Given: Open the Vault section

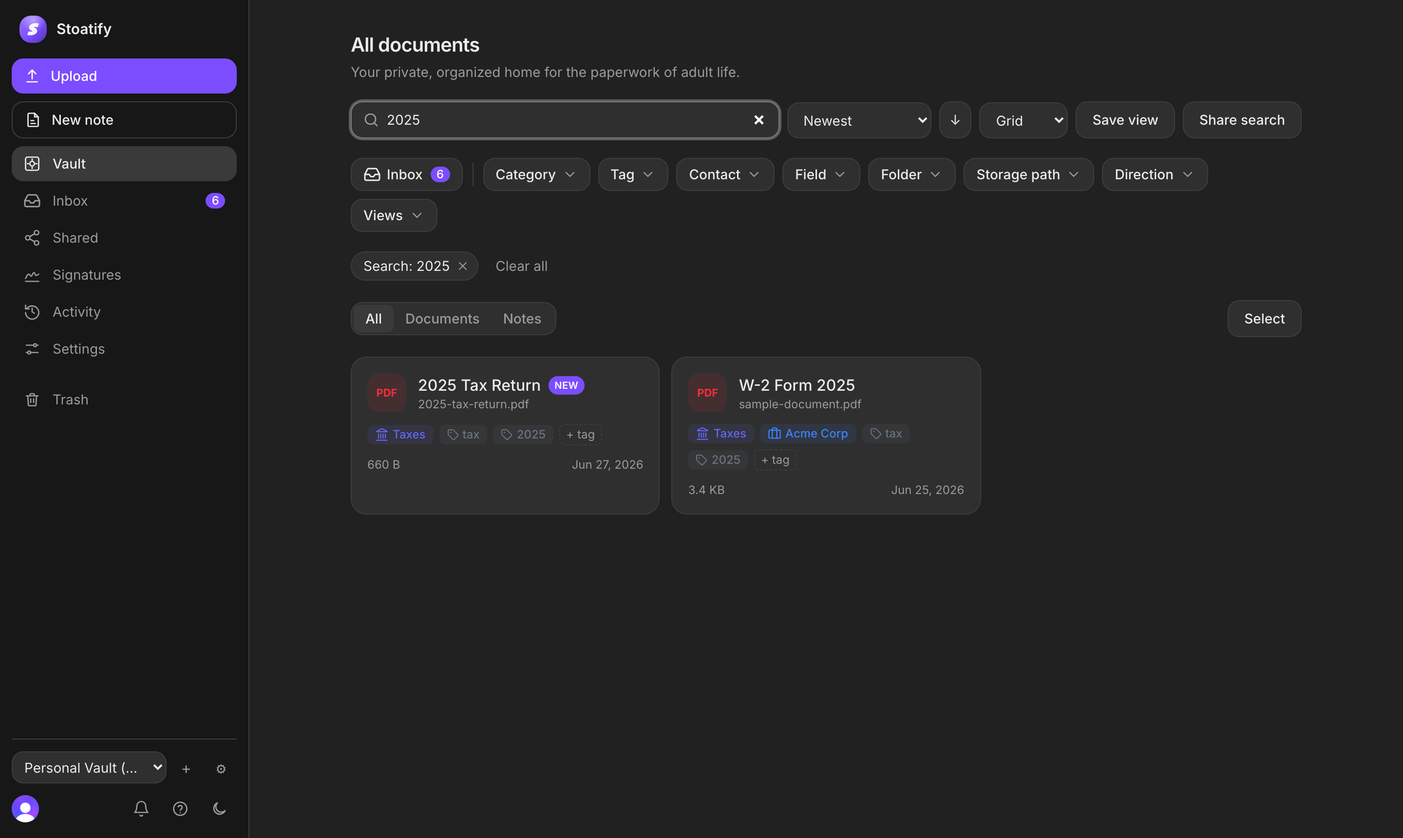Looking at the screenshot, I should [x=124, y=164].
